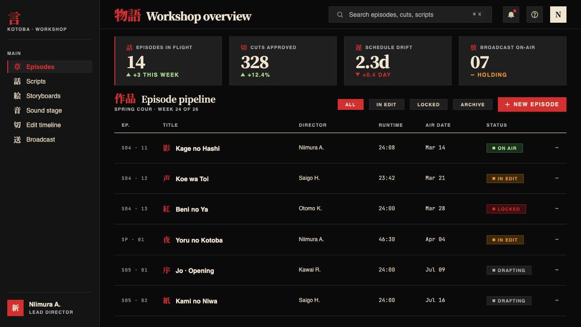
Task: Open row menu for Yoru no Kotoba
Action: [556, 239]
